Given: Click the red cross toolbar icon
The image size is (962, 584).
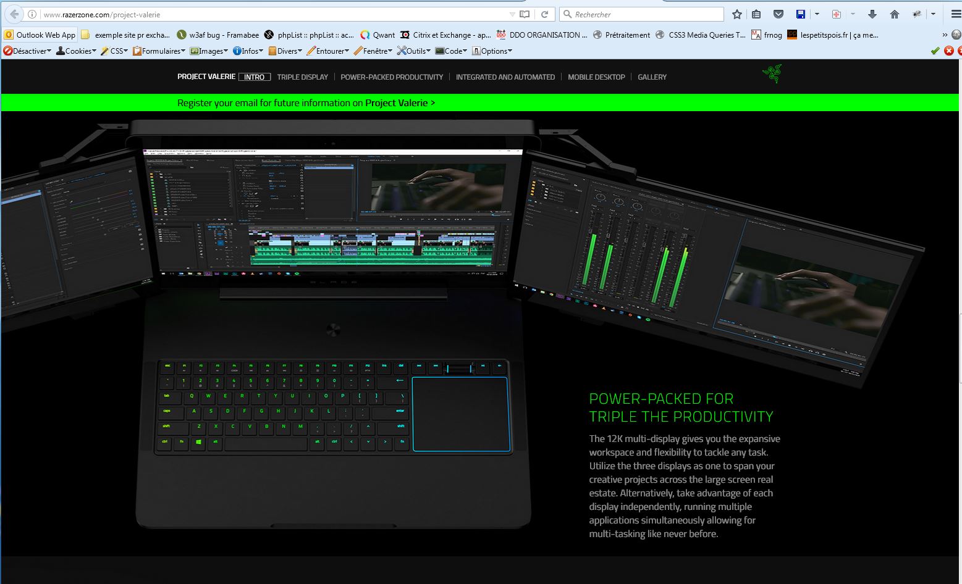Looking at the screenshot, I should (837, 14).
